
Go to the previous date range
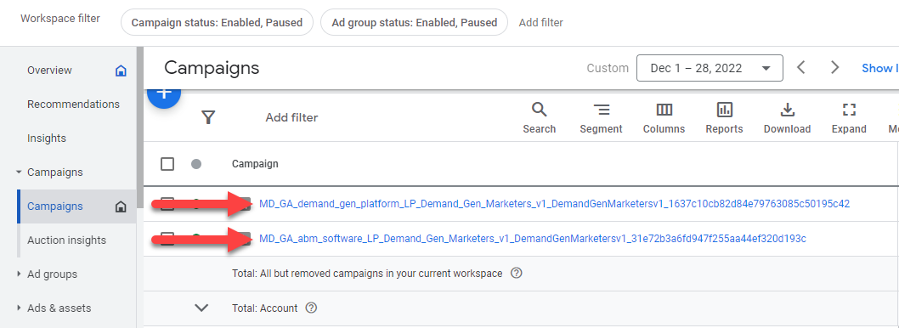(801, 68)
